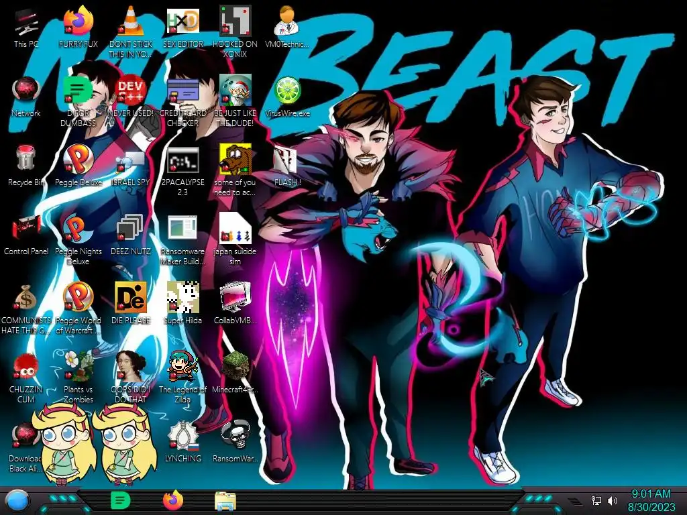Select the Firefox icon labeled FURRY FUX
This screenshot has width=687, height=515.
point(78,21)
